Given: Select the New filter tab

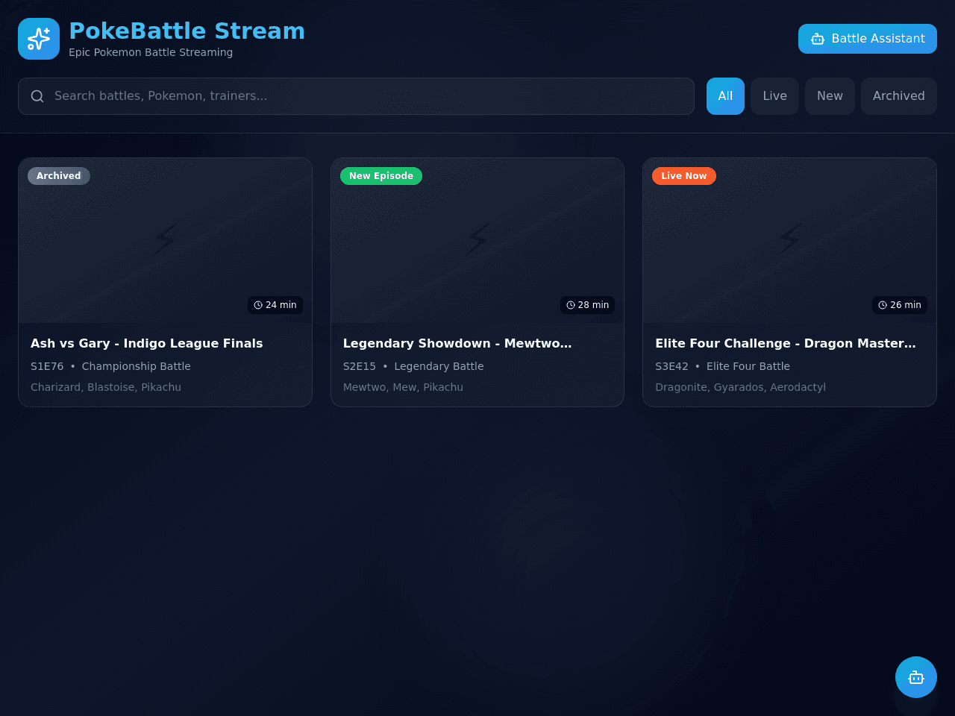Looking at the screenshot, I should [830, 96].
